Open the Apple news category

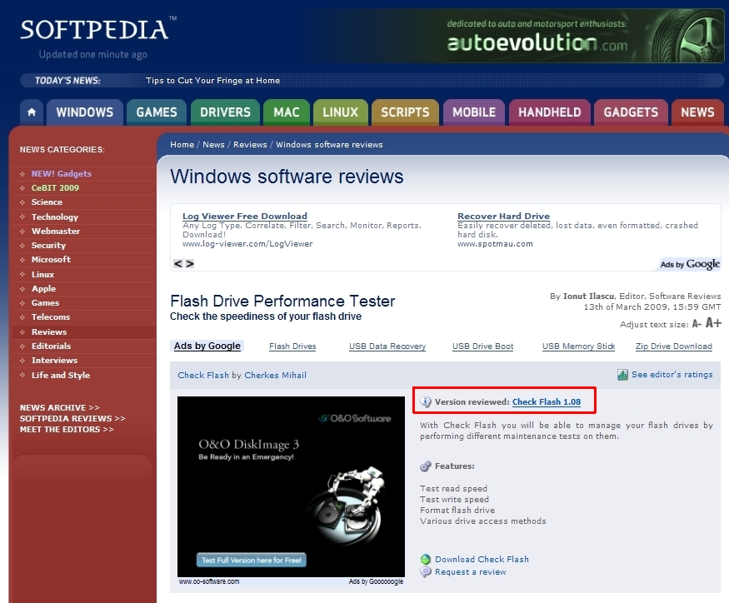point(43,289)
